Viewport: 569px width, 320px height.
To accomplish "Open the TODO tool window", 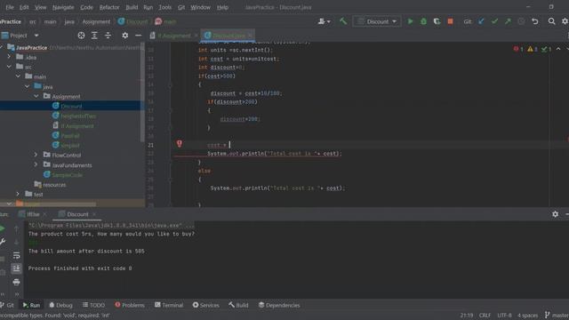I will click(93, 305).
